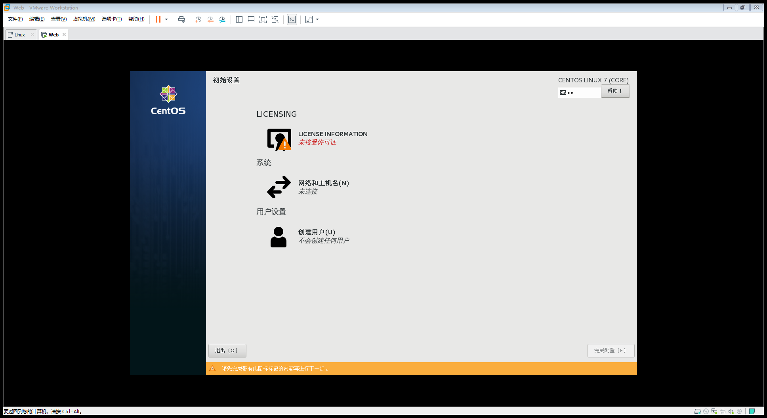
Task: Switch to Unity mode icon
Action: 275,19
